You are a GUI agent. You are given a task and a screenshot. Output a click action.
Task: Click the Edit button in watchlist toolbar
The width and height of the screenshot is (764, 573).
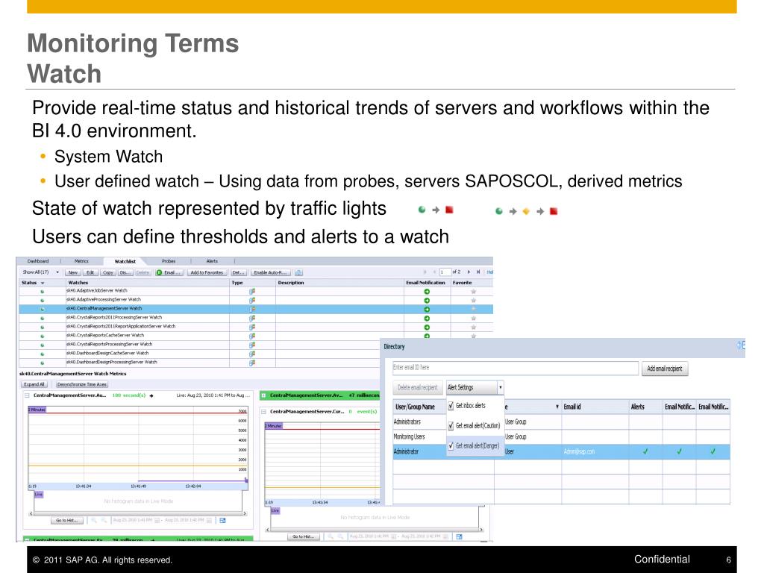coord(90,273)
